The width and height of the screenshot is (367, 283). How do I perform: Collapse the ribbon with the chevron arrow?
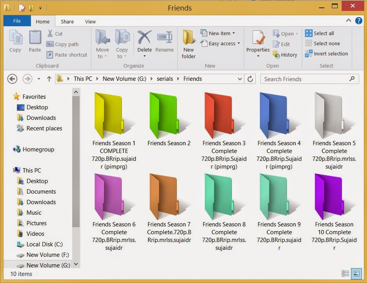coord(349,20)
